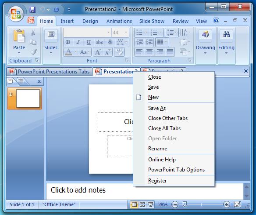Screen dimensions: 256x215
Task: Click the Save icon in Quick Access Toolbar
Action: tap(32, 10)
